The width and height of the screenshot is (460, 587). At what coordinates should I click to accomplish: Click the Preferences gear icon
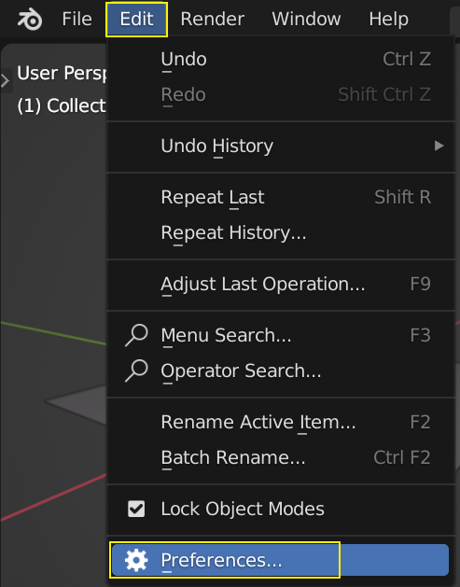[x=136, y=560]
